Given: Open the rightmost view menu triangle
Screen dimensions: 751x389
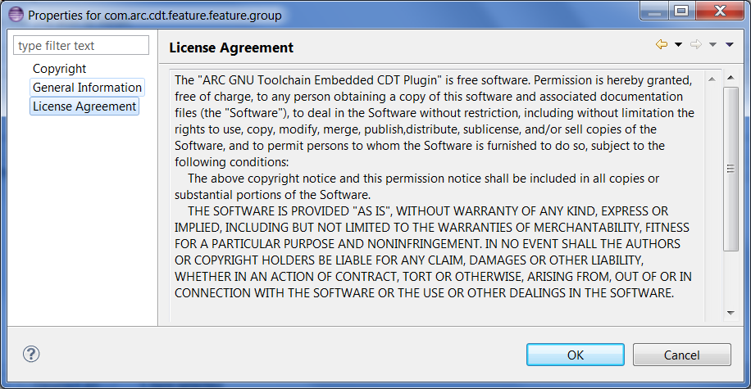Looking at the screenshot, I should (x=730, y=44).
